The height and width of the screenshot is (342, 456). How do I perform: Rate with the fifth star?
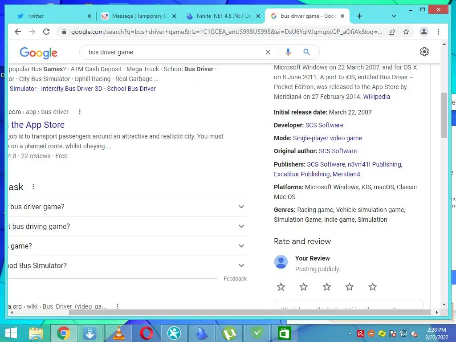(373, 287)
